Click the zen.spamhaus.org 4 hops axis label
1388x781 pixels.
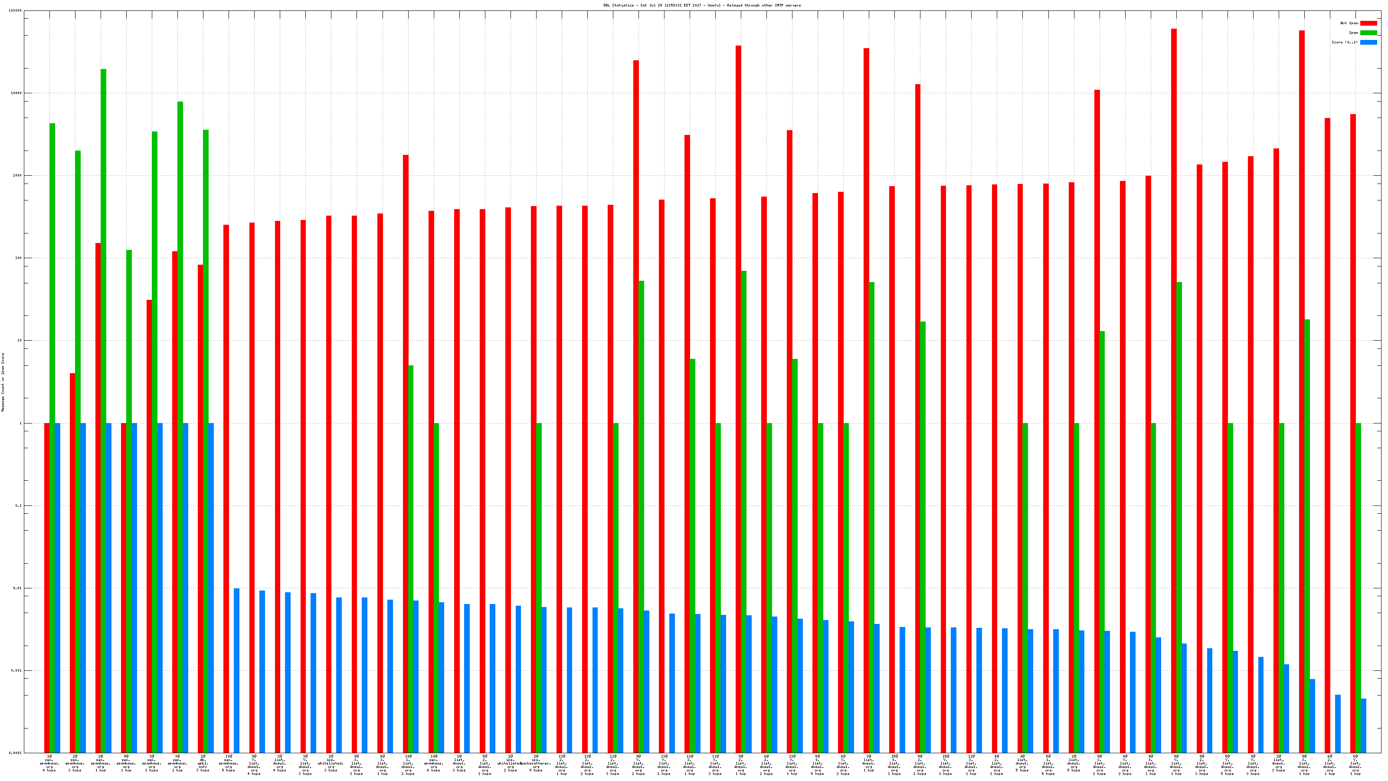(49, 763)
